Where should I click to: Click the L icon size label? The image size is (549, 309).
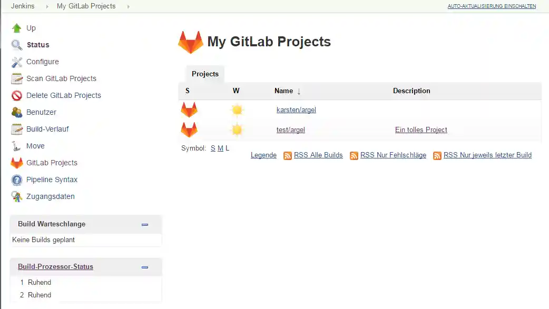tap(227, 148)
